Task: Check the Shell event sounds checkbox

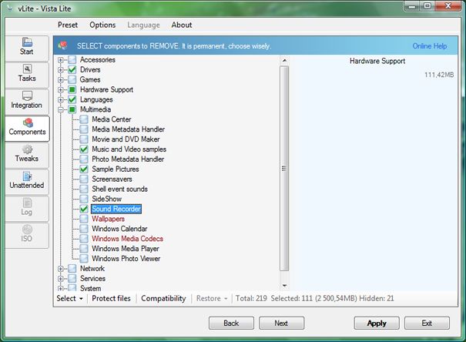Action: (84, 189)
